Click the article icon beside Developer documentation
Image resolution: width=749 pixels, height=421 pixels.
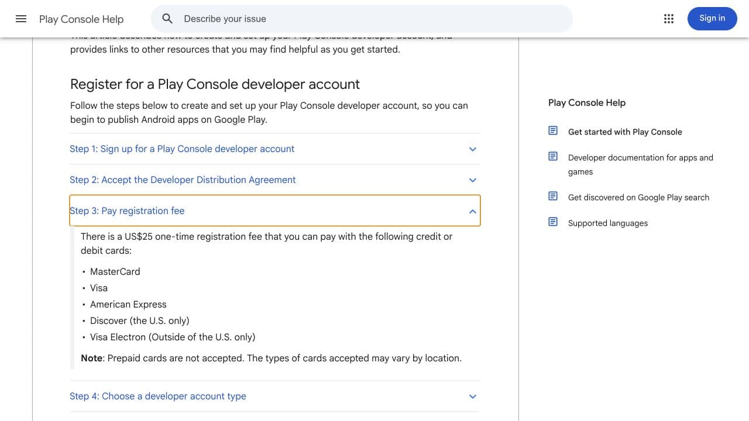(553, 156)
